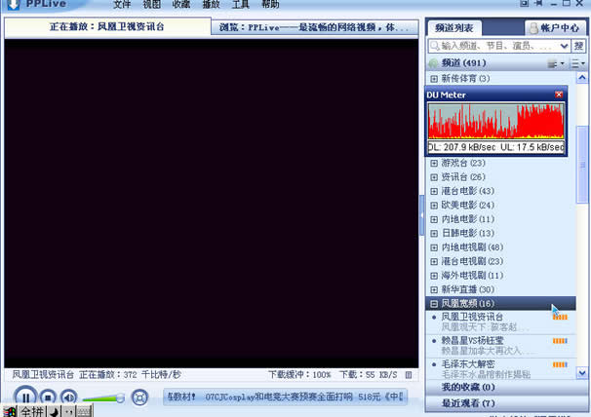The image size is (591, 417).
Task: Click the status text 正在播放: 372 千比特/秒
Action: click(x=130, y=375)
